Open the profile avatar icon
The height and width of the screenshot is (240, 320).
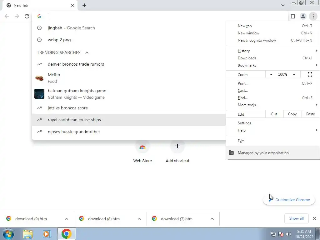tap(303, 16)
